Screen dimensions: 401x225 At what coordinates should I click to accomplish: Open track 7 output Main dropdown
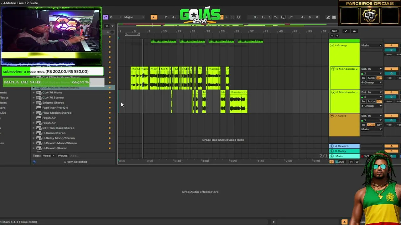tap(372, 129)
